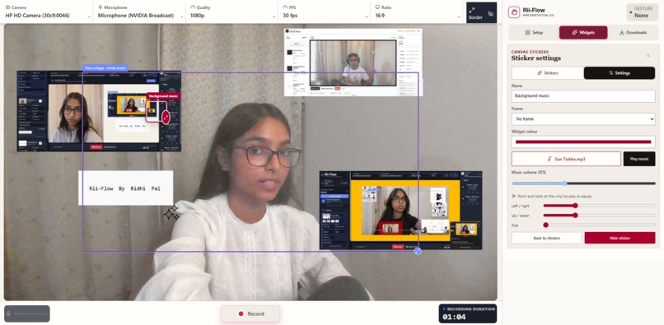Click the Play music button
664x325 pixels.
pyautogui.click(x=639, y=159)
